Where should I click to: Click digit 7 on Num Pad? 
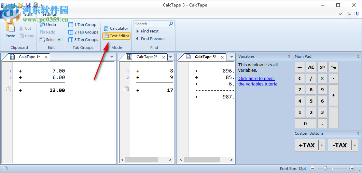click(x=300, y=90)
